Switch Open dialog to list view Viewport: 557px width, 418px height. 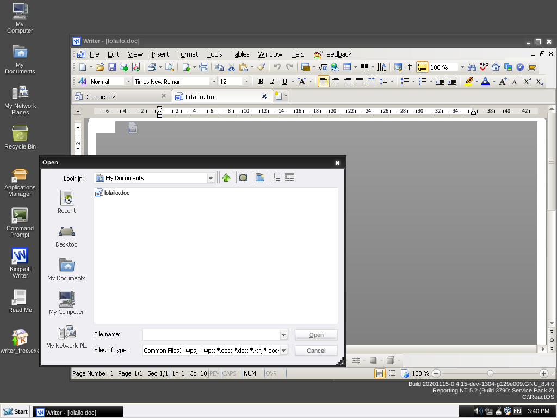pos(277,177)
